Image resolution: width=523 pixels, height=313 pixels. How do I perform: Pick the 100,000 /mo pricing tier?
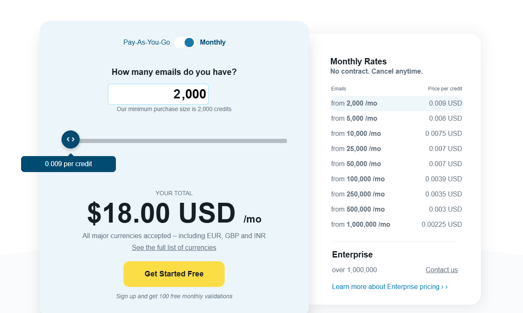pos(396,179)
